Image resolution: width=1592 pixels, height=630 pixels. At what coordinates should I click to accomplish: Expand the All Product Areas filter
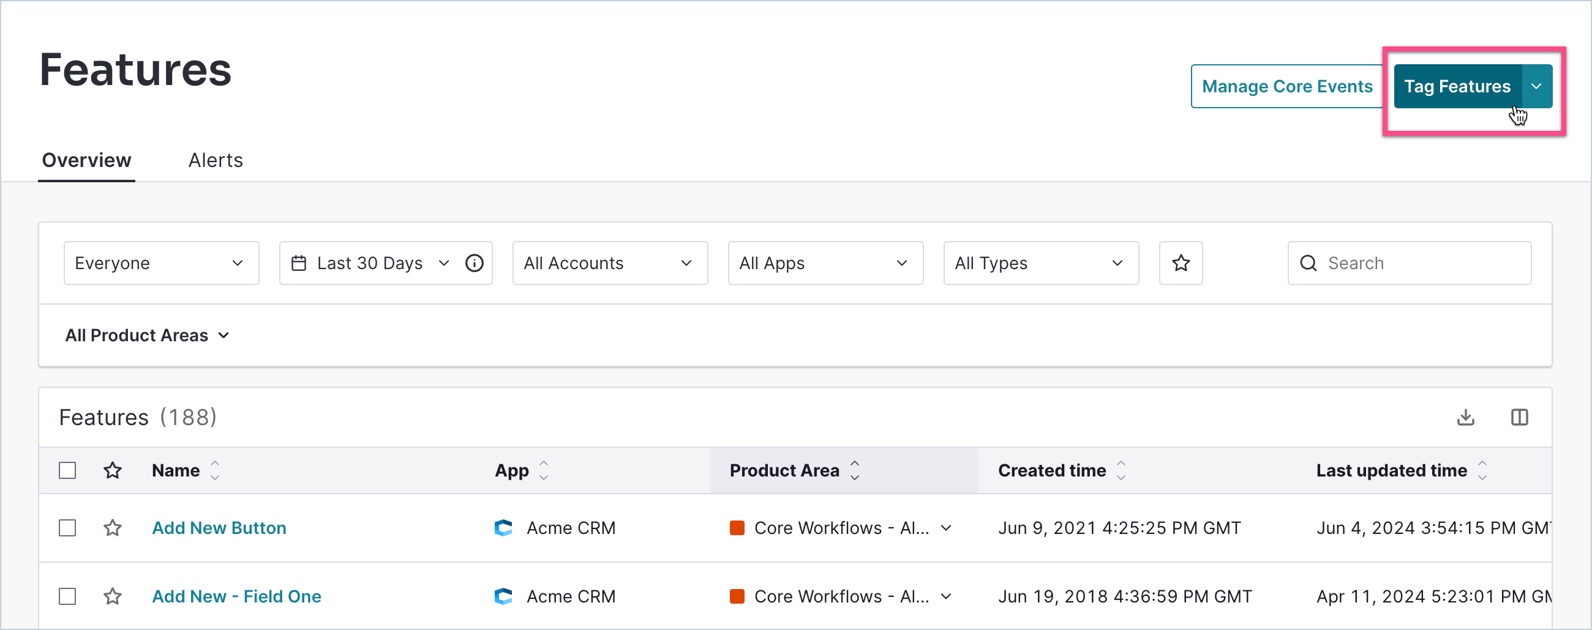click(147, 335)
